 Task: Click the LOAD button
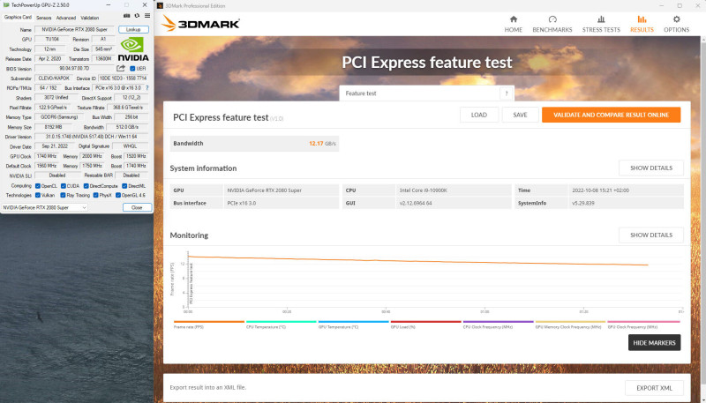[479, 115]
